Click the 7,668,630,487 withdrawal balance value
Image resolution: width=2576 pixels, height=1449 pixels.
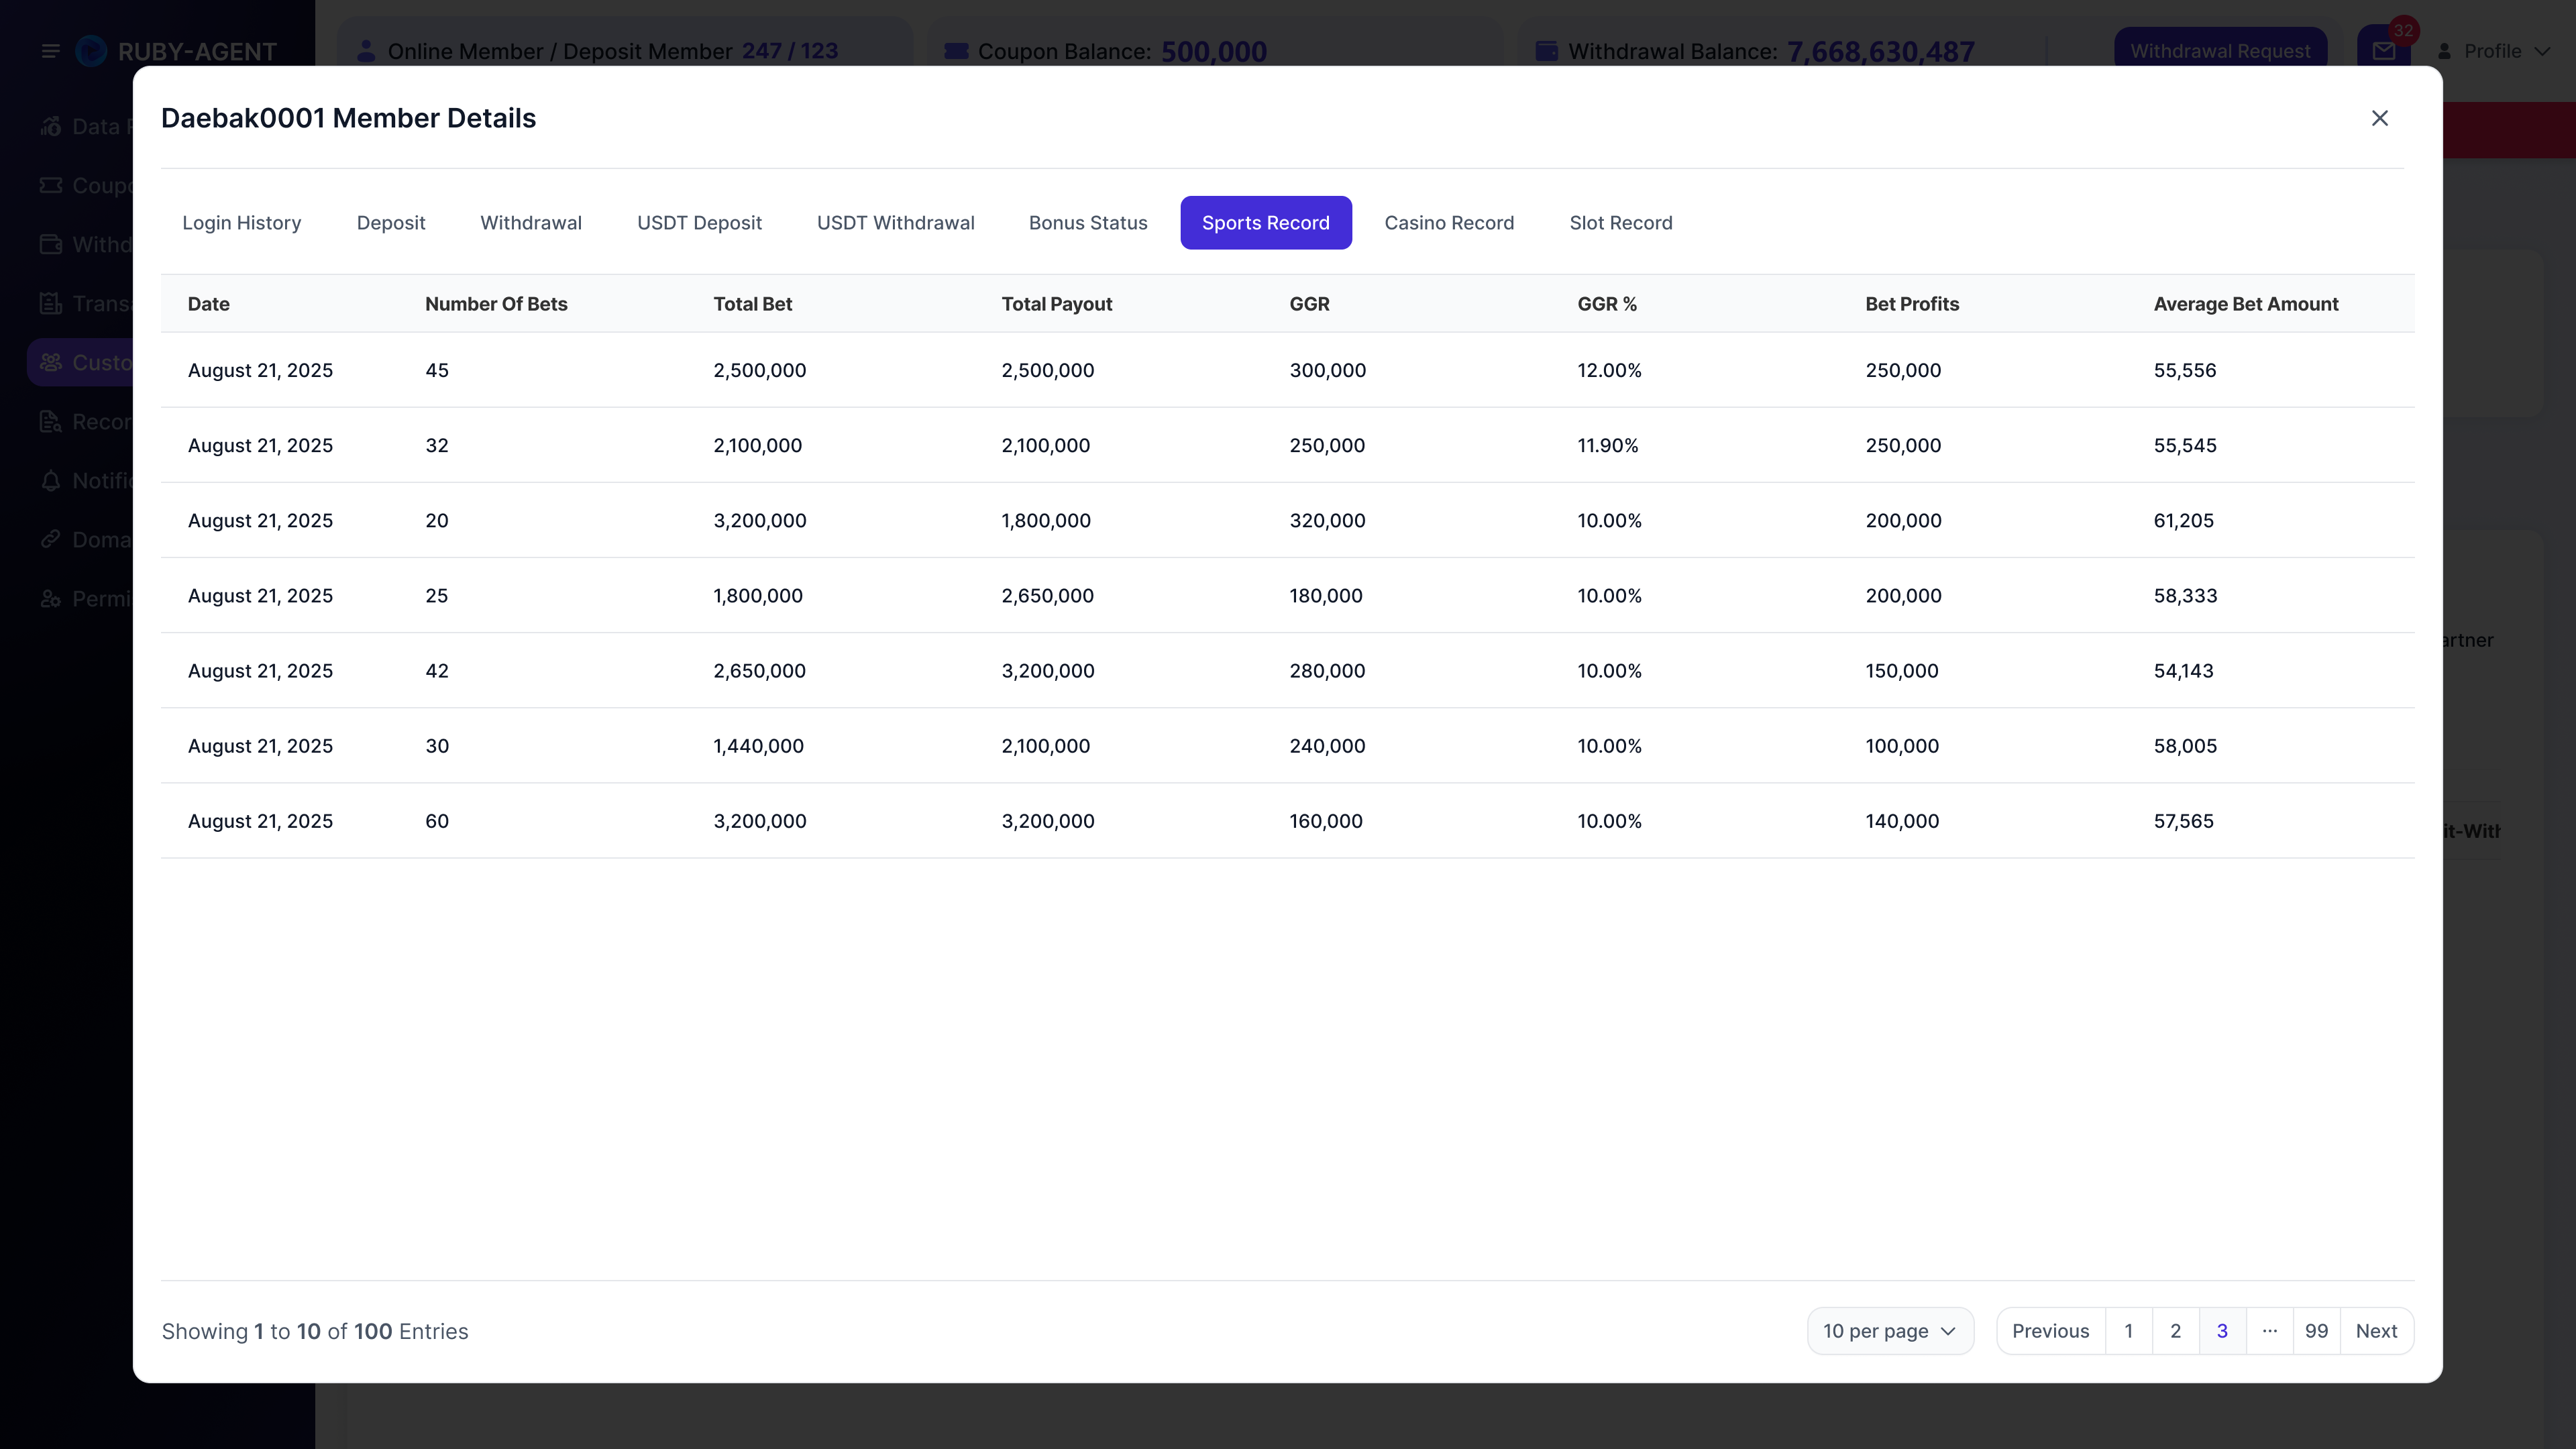[1880, 51]
